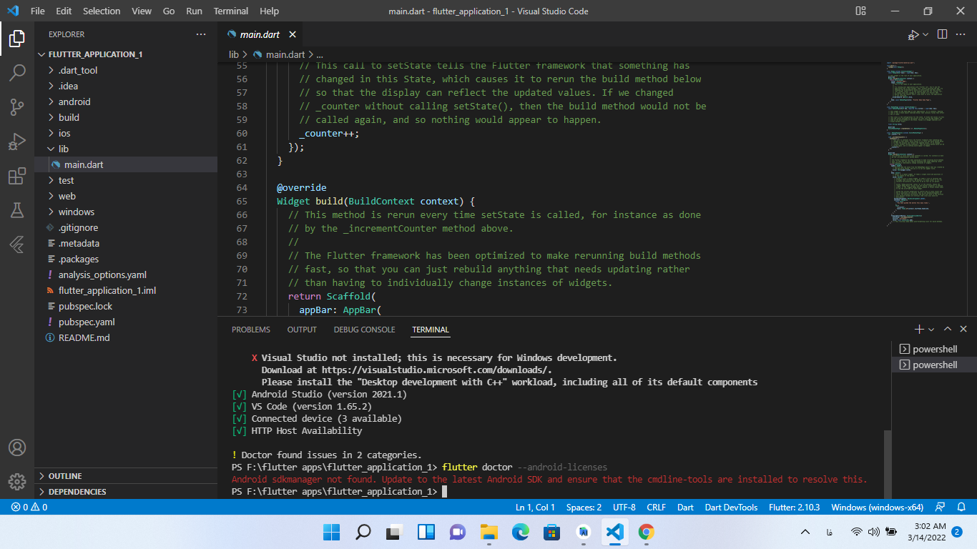Image resolution: width=977 pixels, height=549 pixels.
Task: Click the feedback icon in status bar
Action: (941, 507)
